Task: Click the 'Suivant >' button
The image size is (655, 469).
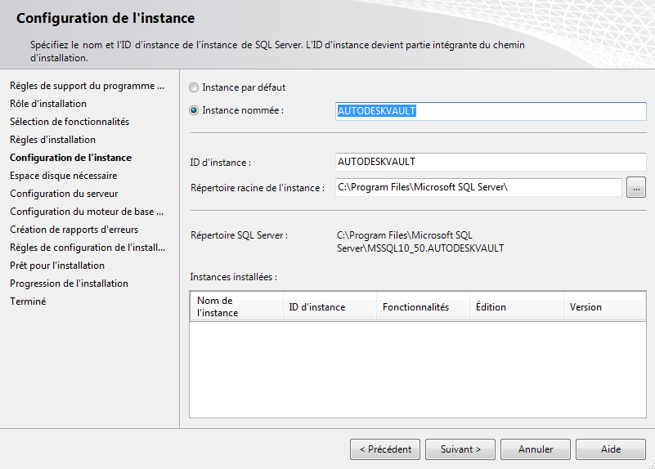Action: point(460,449)
